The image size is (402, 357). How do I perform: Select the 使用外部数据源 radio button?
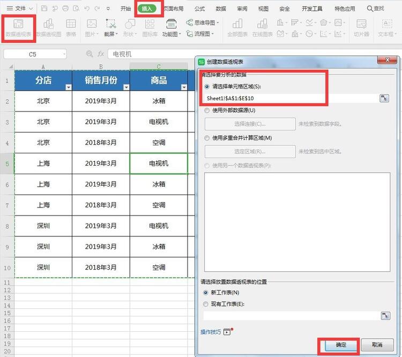[x=207, y=110]
